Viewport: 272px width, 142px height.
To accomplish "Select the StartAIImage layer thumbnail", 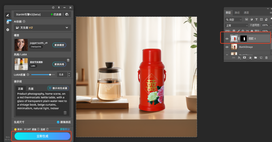I will (x=234, y=47).
